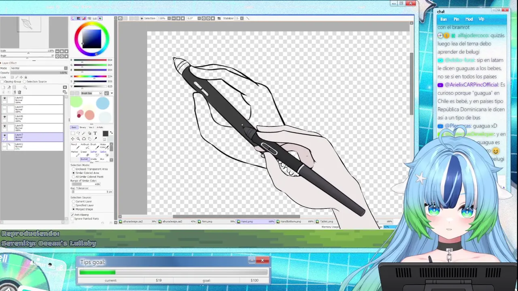Choose the Marker brush
Image resolution: width=518 pixels, height=291 pixels.
click(x=76, y=154)
